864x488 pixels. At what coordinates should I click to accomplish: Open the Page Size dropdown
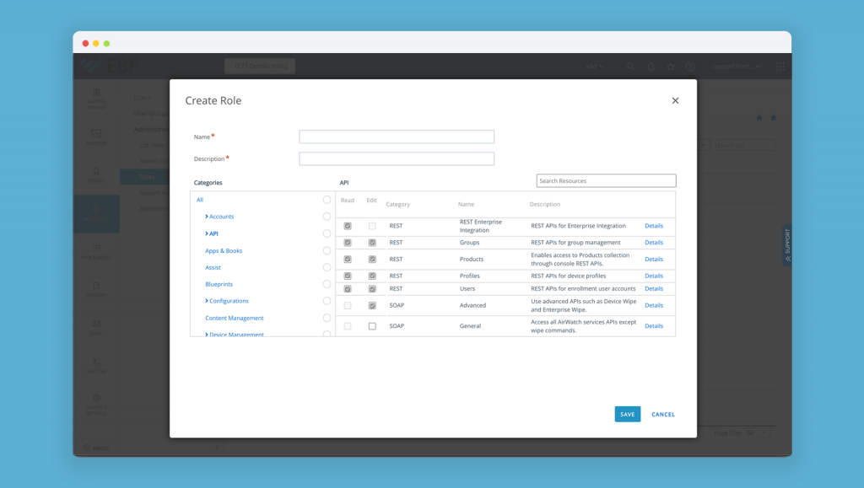click(756, 433)
